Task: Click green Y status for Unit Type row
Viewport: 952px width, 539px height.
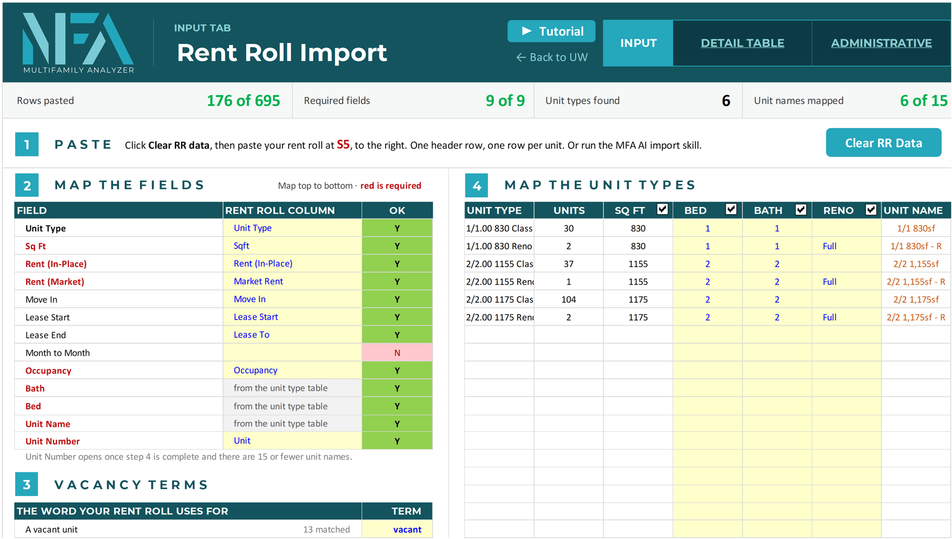Action: point(397,228)
